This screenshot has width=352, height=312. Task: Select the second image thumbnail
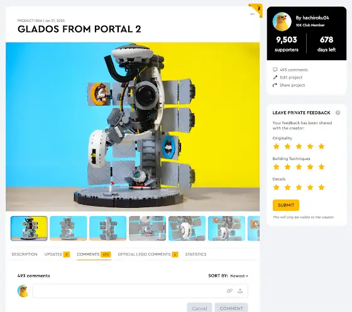coord(69,228)
